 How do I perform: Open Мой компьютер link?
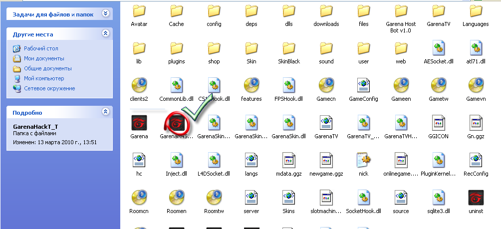[44, 78]
